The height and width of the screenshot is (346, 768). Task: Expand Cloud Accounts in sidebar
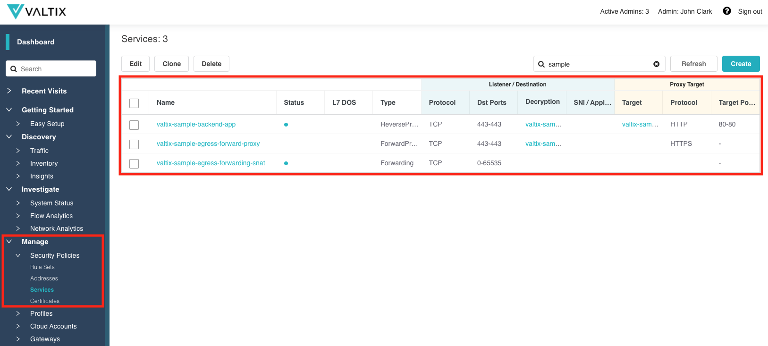click(18, 326)
